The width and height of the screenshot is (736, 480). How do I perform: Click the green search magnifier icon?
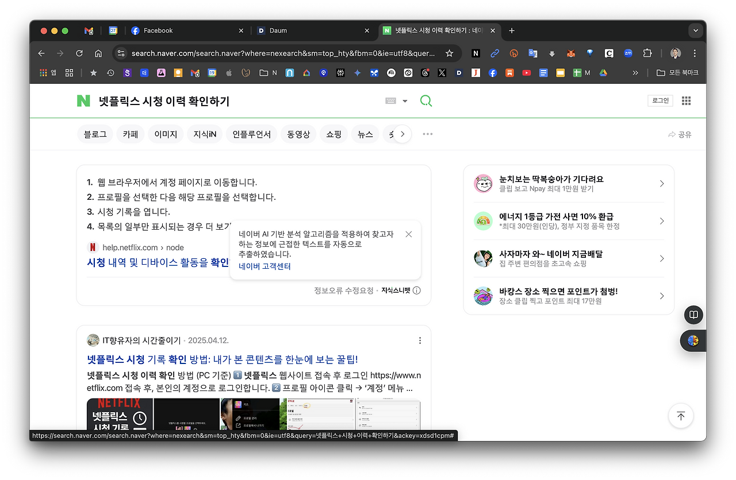(426, 101)
